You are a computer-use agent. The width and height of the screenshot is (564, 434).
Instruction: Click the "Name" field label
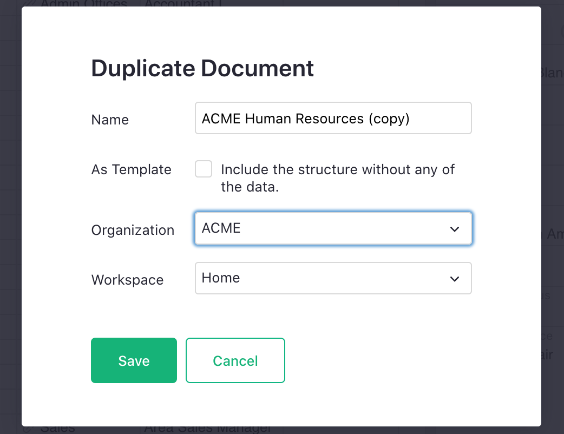[x=110, y=120]
